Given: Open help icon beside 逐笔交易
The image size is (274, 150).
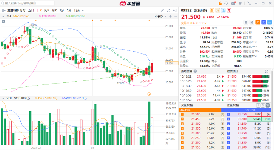Looking at the screenshot, I should pos(195,71).
